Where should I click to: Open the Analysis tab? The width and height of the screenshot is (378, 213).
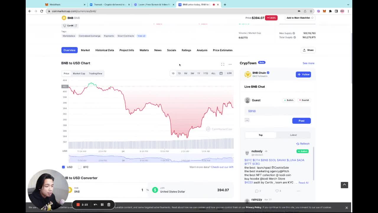point(202,50)
